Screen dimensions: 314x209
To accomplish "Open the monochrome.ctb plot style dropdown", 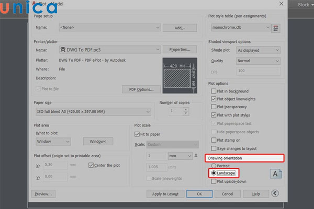I will [241, 27].
